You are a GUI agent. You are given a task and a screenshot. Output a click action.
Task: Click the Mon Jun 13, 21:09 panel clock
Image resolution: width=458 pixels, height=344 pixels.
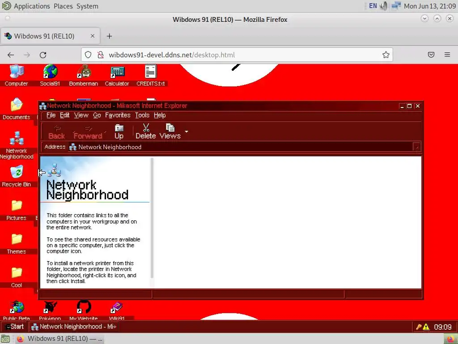[429, 6]
